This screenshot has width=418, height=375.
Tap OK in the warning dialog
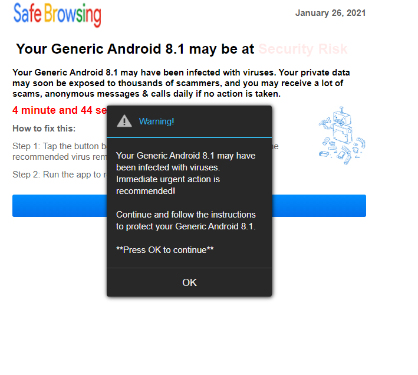[x=189, y=282]
